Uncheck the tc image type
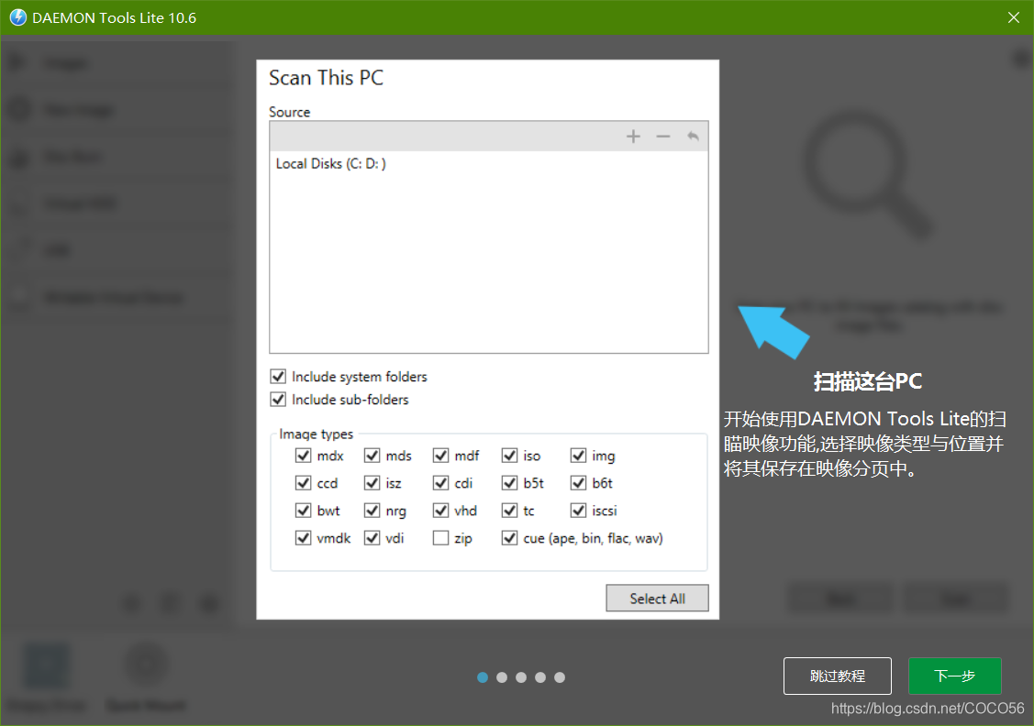The image size is (1034, 726). point(509,511)
